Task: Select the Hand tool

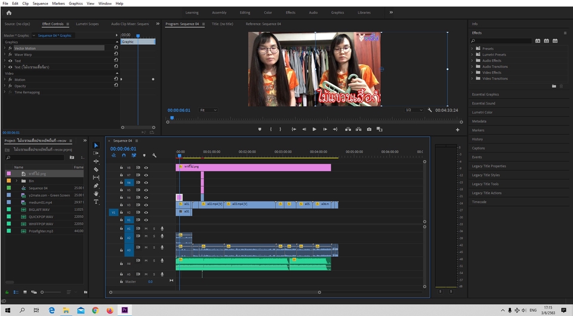Action: (x=96, y=194)
